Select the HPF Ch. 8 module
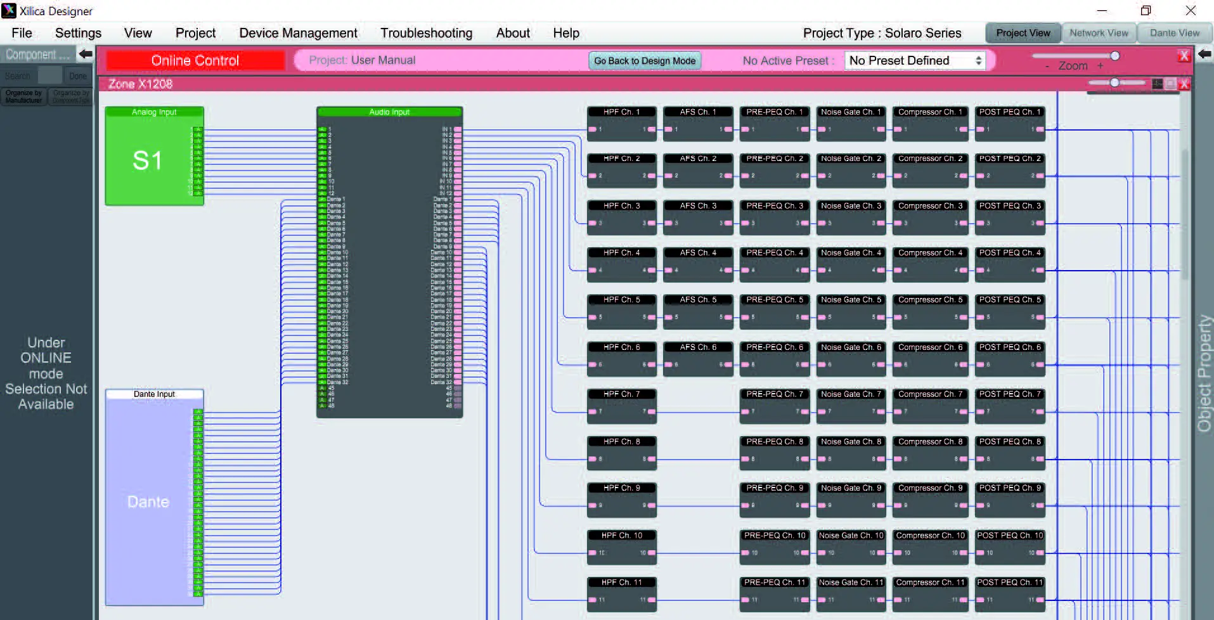This screenshot has height=620, width=1214. tap(621, 453)
